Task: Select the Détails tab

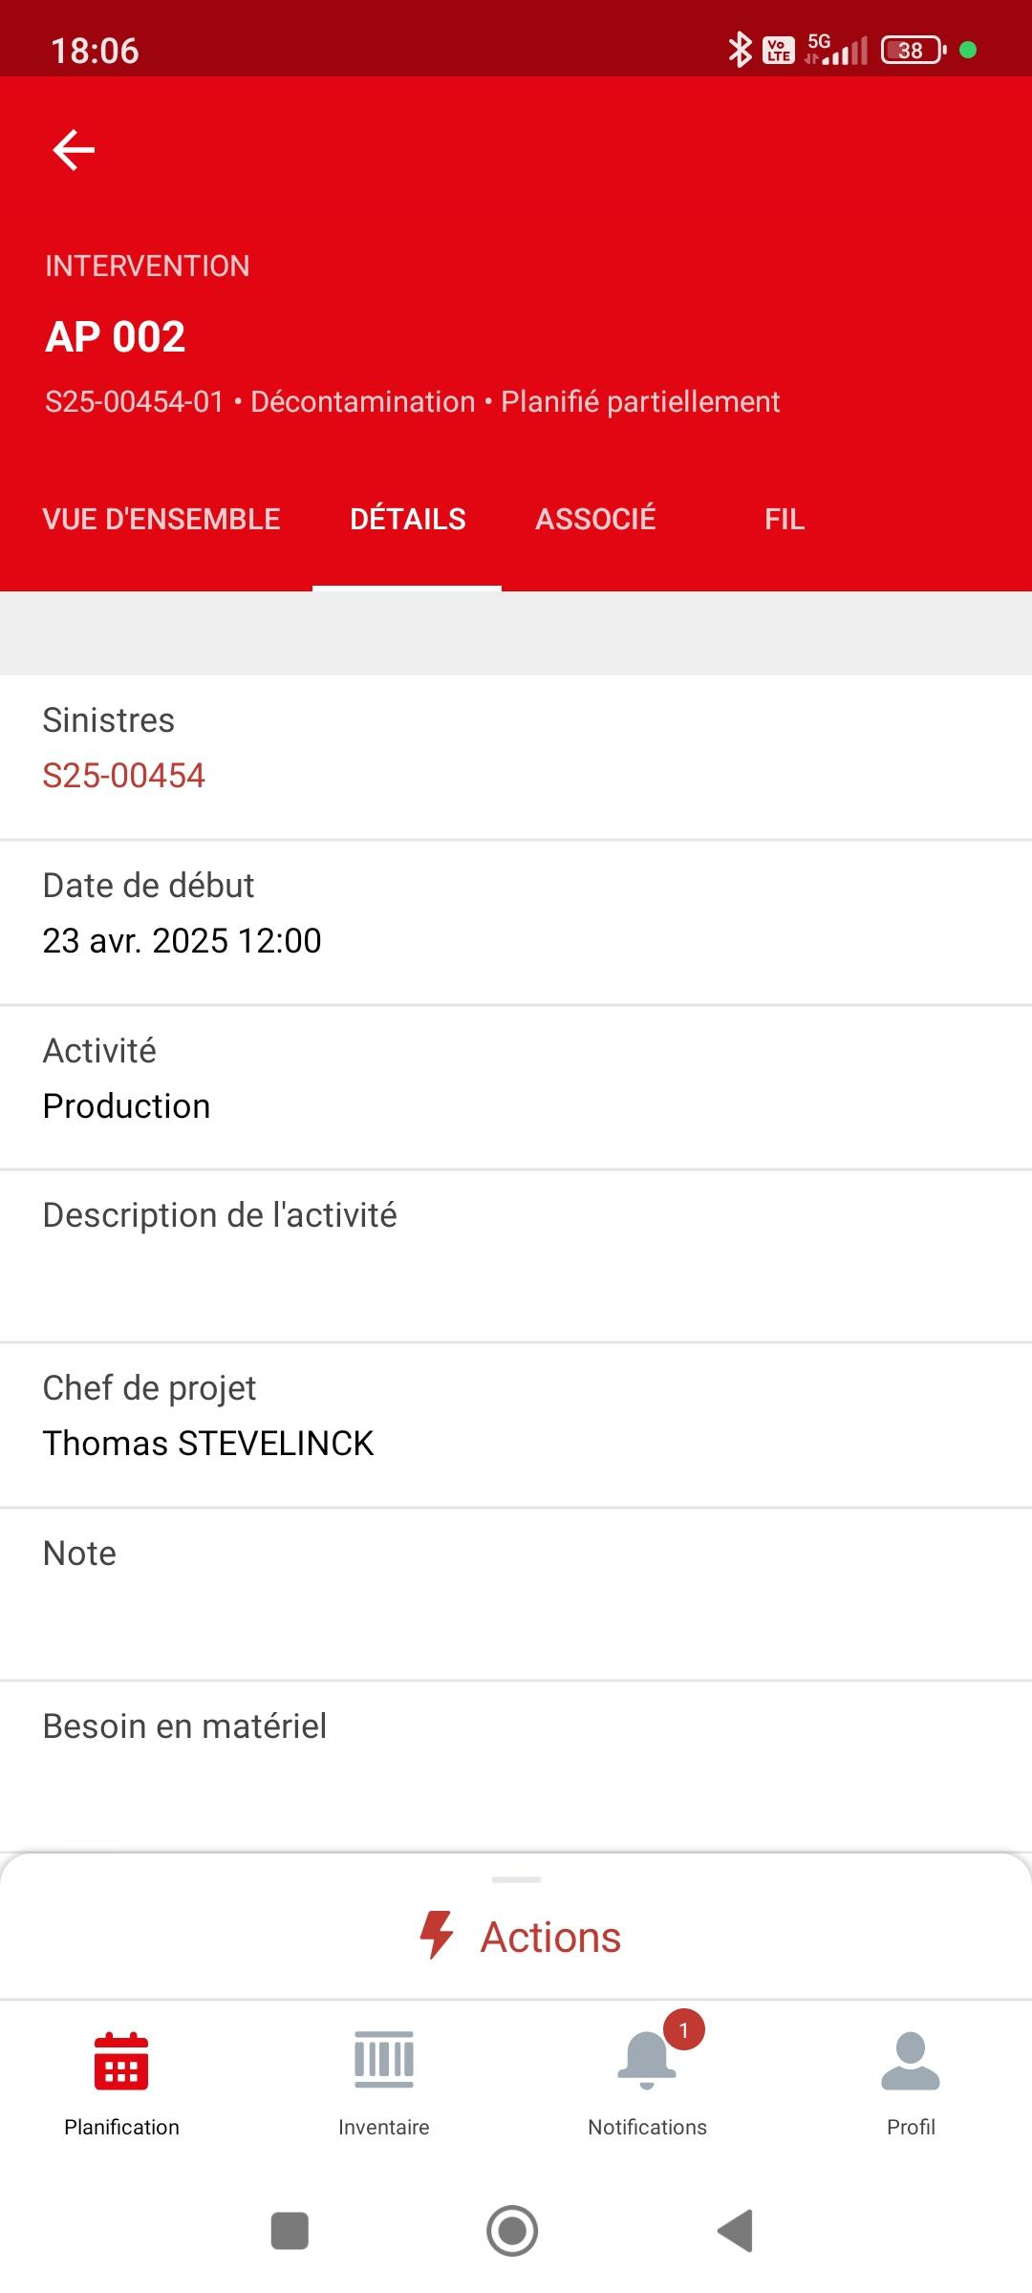Action: (x=408, y=519)
